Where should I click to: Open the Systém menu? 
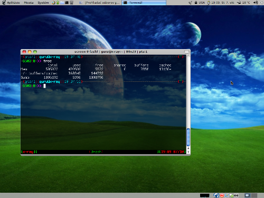(x=43, y=3)
